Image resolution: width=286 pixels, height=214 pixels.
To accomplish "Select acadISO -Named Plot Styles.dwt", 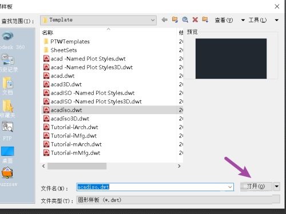I will point(89,93).
